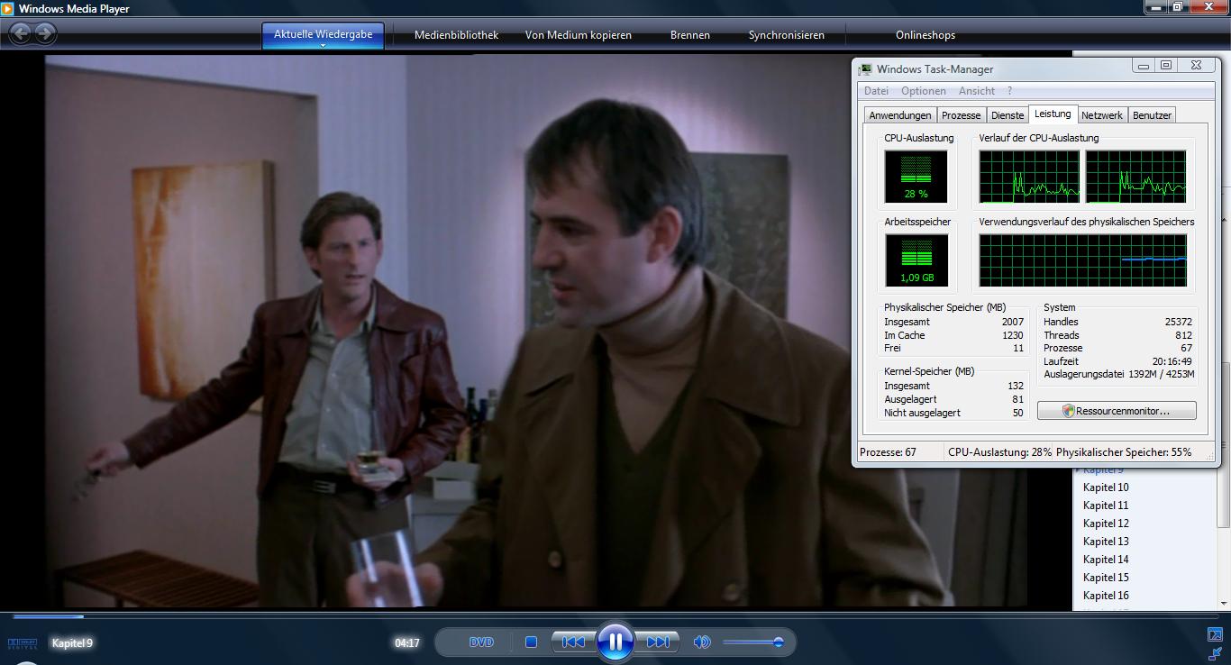Click the Dolby Digital logo
1231x665 pixels.
click(x=23, y=643)
